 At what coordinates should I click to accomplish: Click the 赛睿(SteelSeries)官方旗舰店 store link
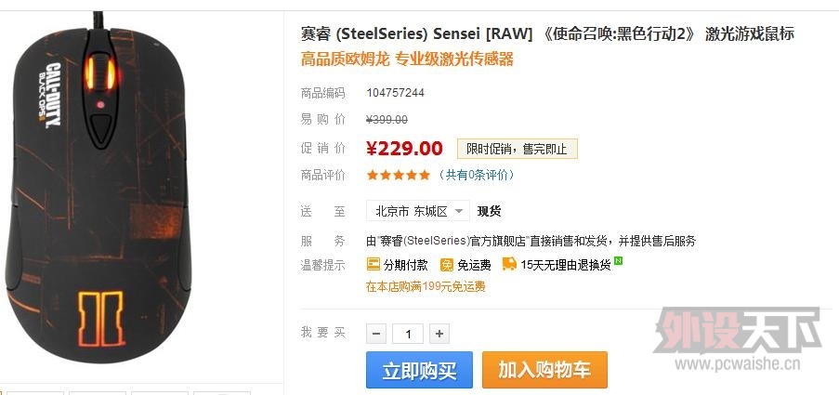[x=453, y=241]
